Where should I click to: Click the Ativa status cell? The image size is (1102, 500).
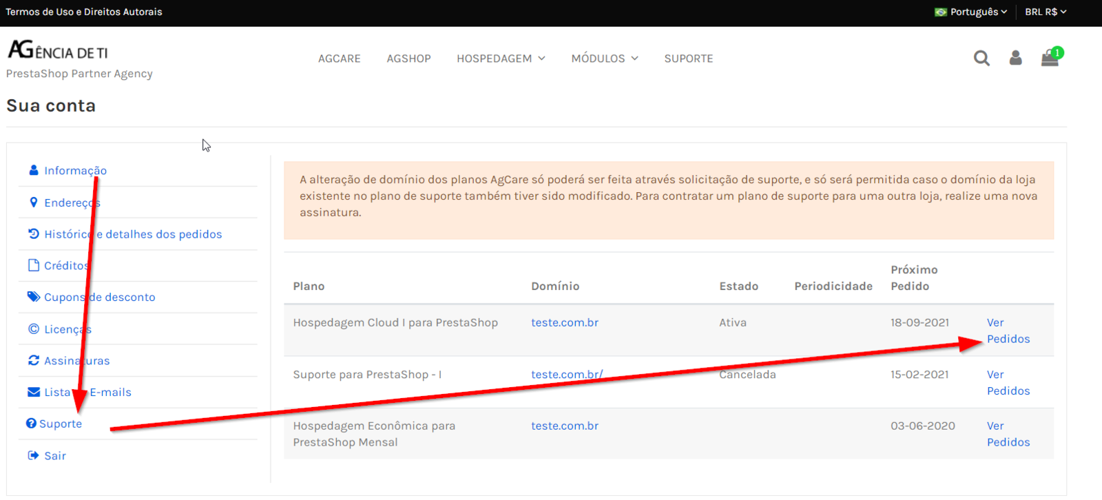click(733, 322)
